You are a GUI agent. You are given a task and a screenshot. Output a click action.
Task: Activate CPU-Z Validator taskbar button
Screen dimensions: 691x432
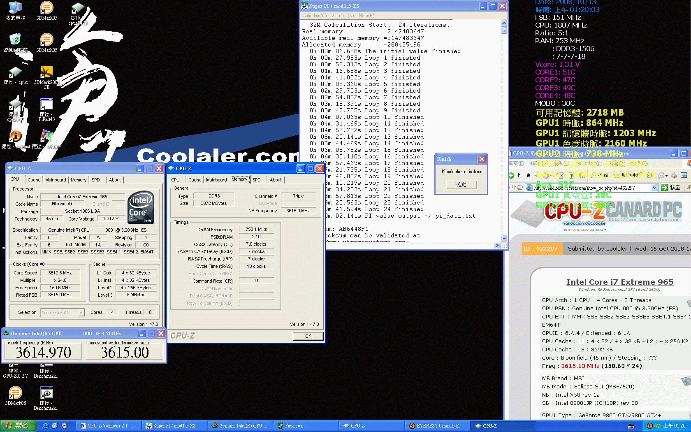109,426
